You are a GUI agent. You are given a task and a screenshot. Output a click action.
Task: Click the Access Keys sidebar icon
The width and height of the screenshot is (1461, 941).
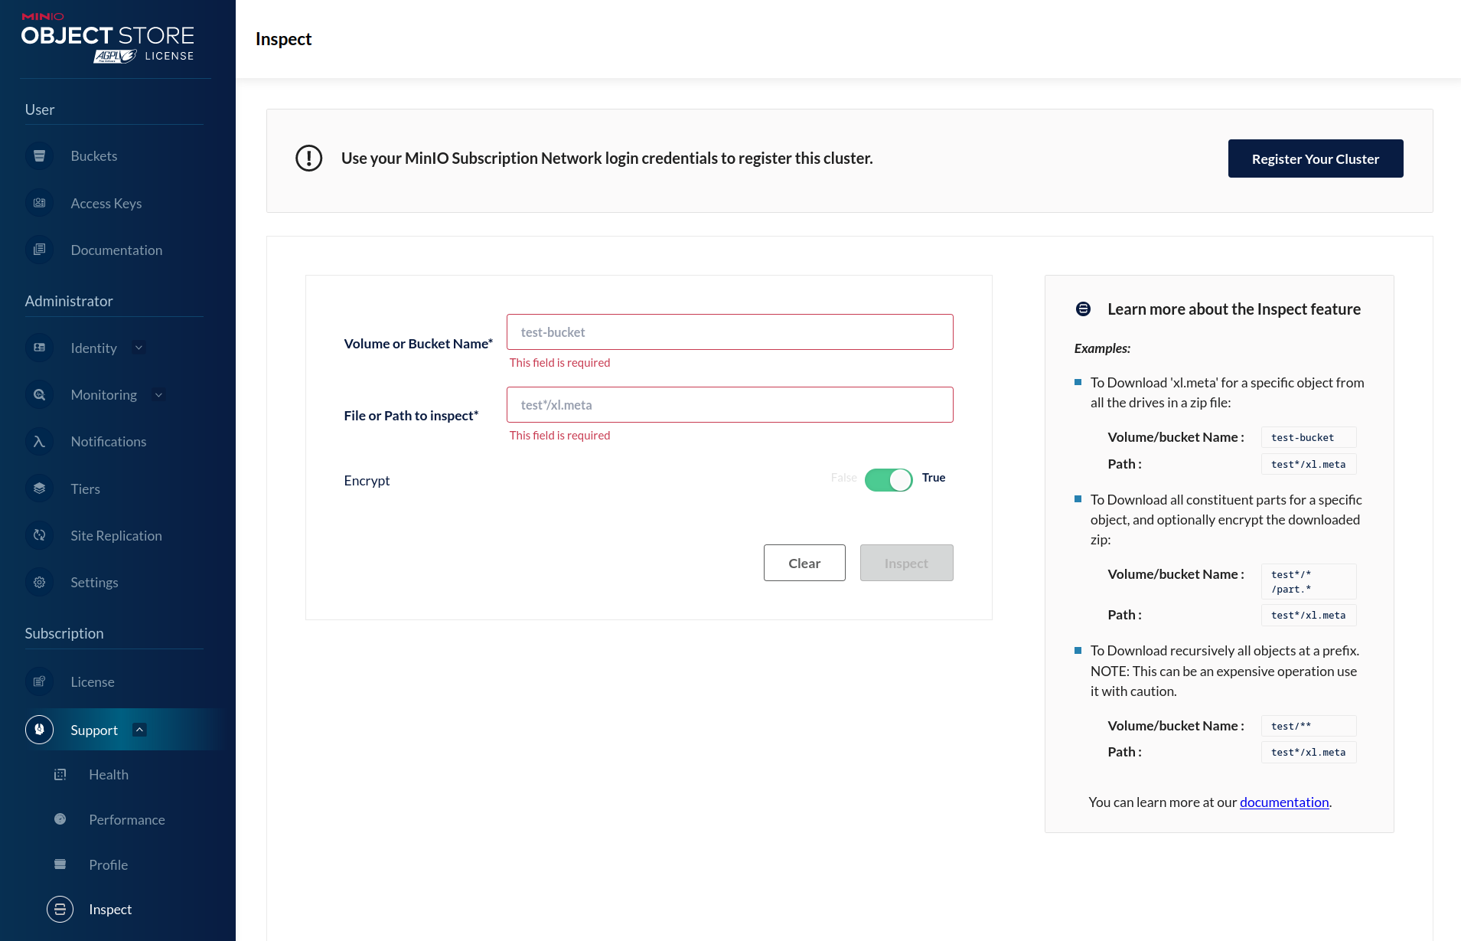pos(39,203)
